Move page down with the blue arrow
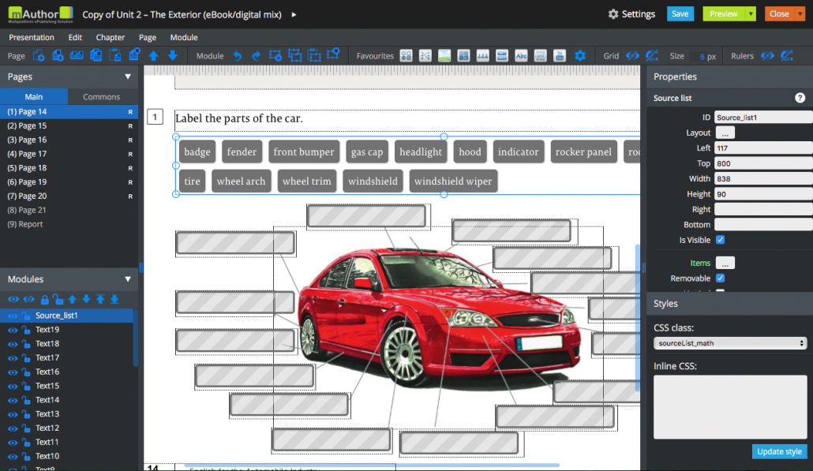The image size is (813, 471). pyautogui.click(x=173, y=55)
